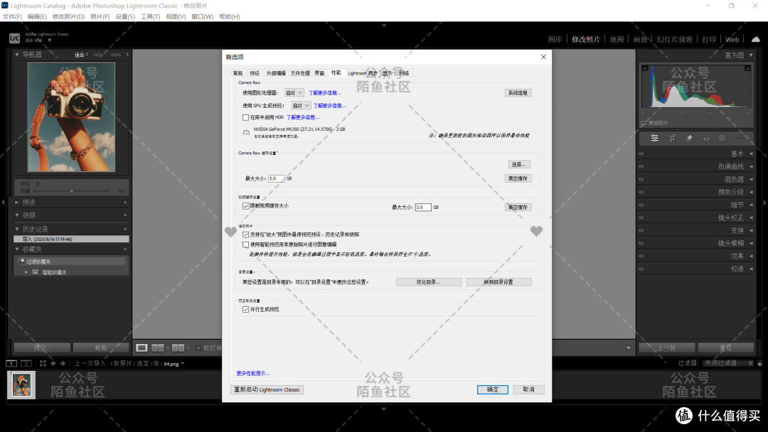
Task: Collapse the 导航器 panel
Action: [17, 54]
